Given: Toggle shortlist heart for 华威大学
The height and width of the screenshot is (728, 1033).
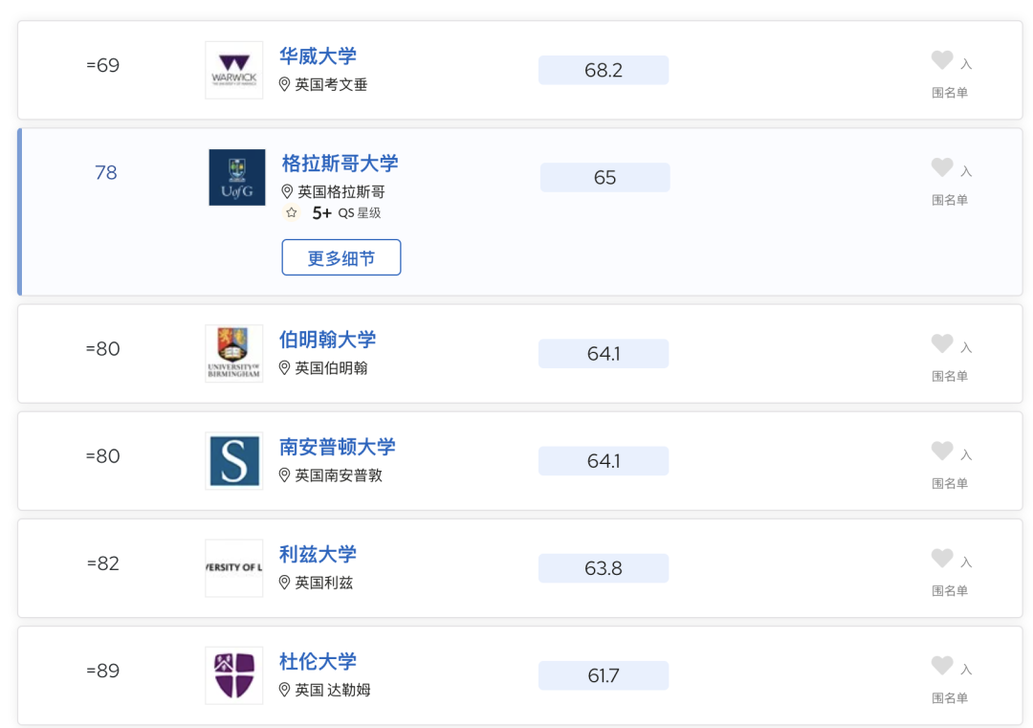Looking at the screenshot, I should click(x=941, y=60).
